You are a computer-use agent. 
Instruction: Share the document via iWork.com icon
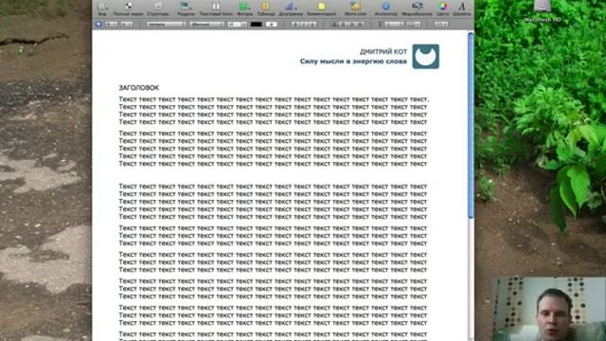356,9
